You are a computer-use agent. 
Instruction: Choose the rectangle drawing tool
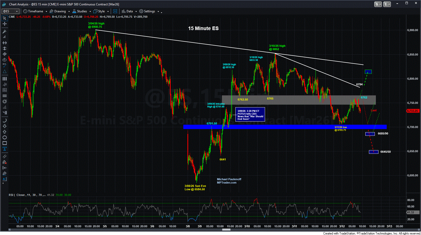pyautogui.click(x=4, y=143)
